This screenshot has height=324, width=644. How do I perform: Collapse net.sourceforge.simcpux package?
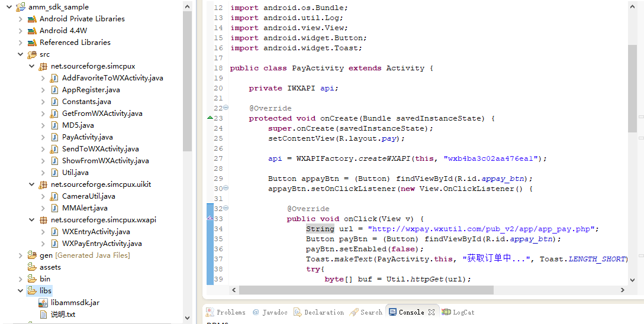pos(31,66)
